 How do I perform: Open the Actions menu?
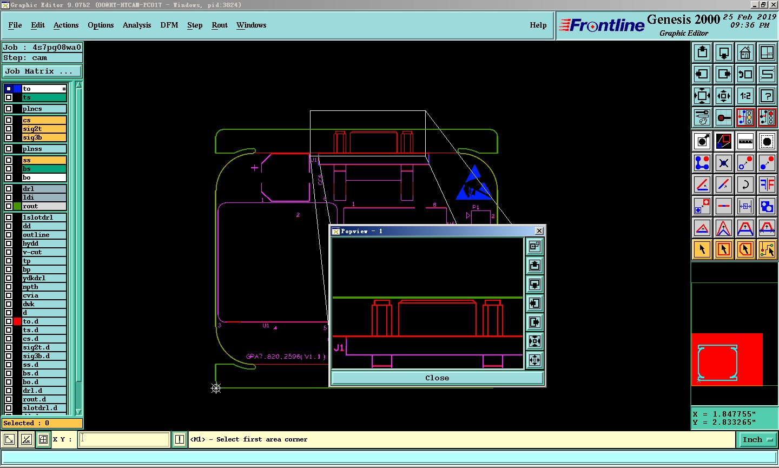(66, 25)
